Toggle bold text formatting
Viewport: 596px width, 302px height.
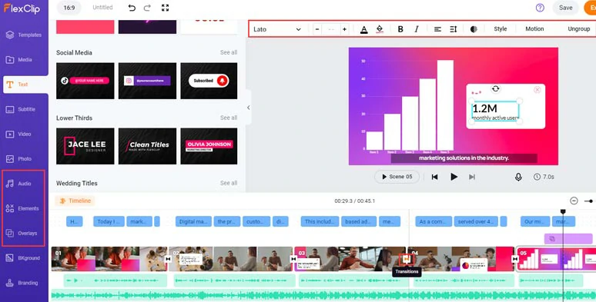point(400,29)
